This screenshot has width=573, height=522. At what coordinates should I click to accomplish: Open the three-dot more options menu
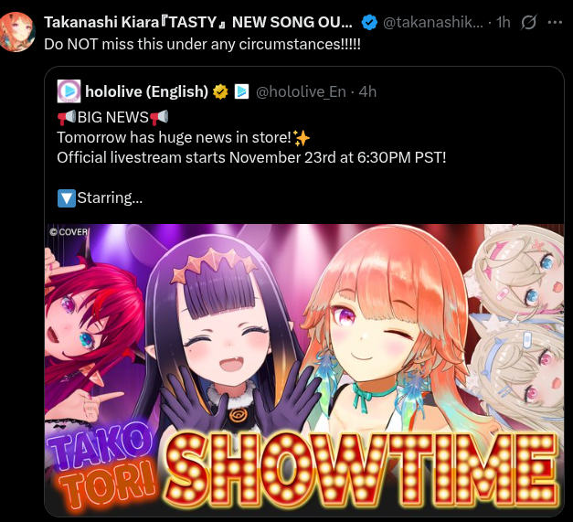pyautogui.click(x=555, y=22)
